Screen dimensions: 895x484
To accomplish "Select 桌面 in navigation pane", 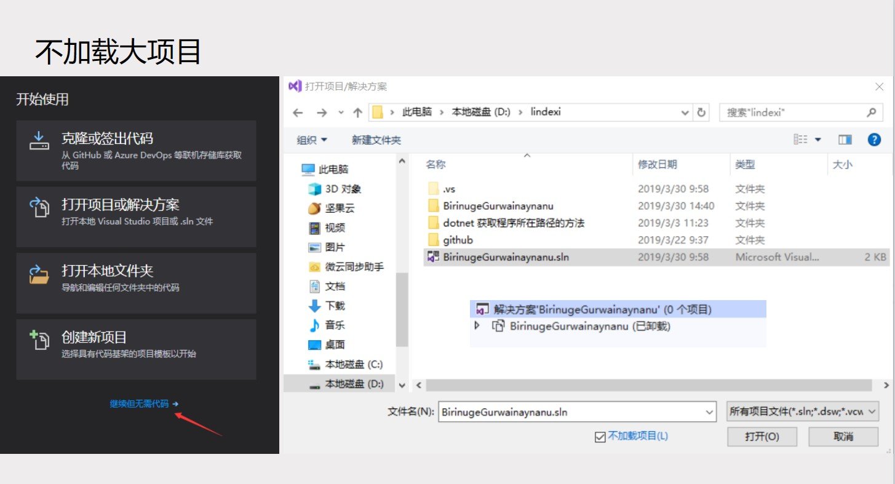I will click(327, 344).
